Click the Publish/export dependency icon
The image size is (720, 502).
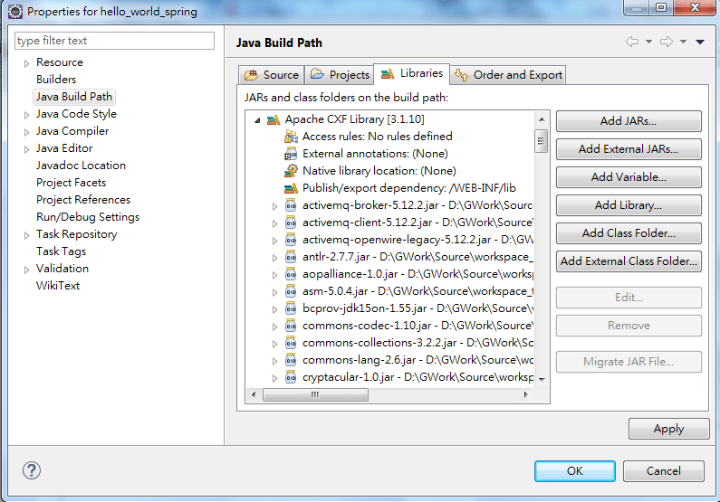(x=291, y=188)
